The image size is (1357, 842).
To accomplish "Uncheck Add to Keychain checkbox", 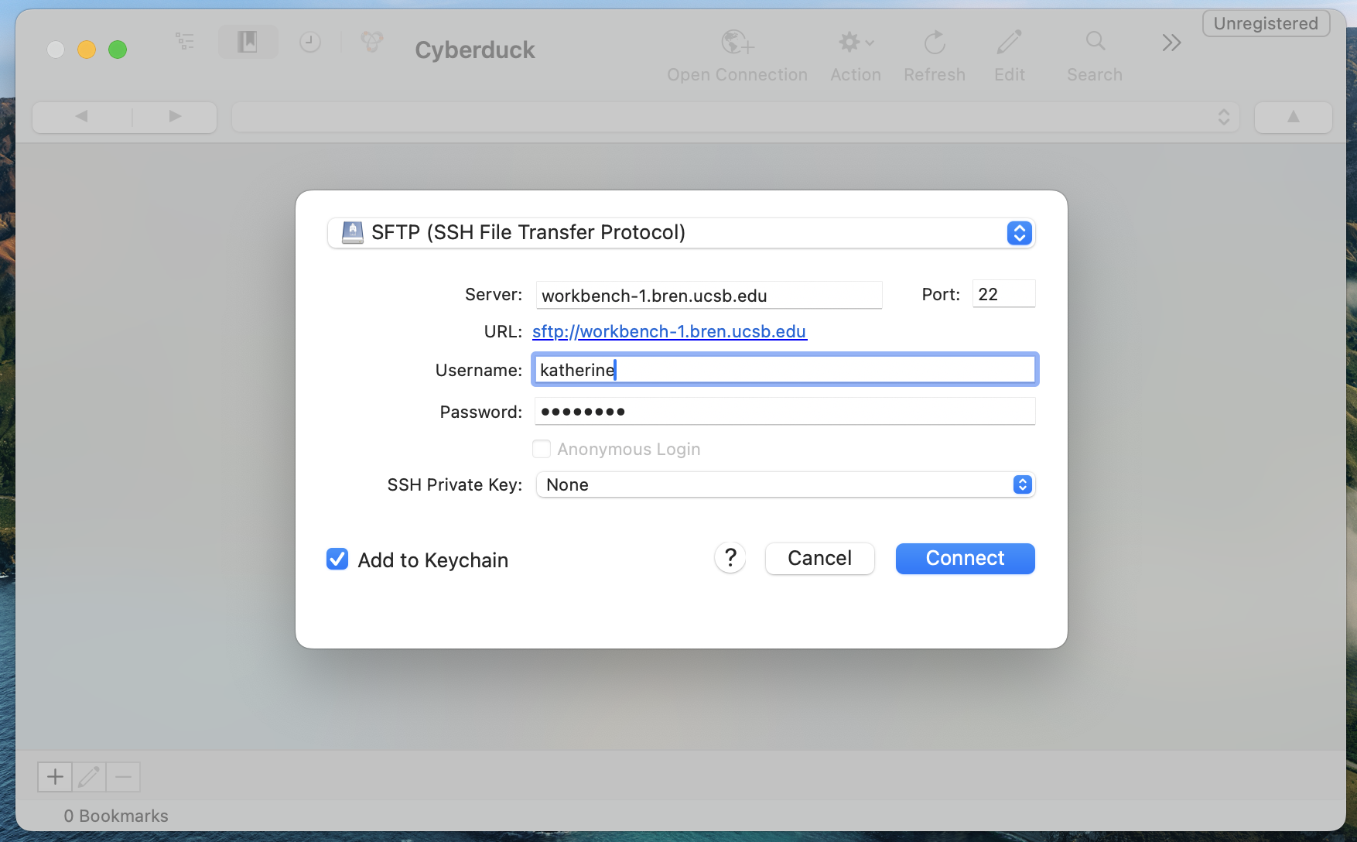I will click(x=337, y=559).
